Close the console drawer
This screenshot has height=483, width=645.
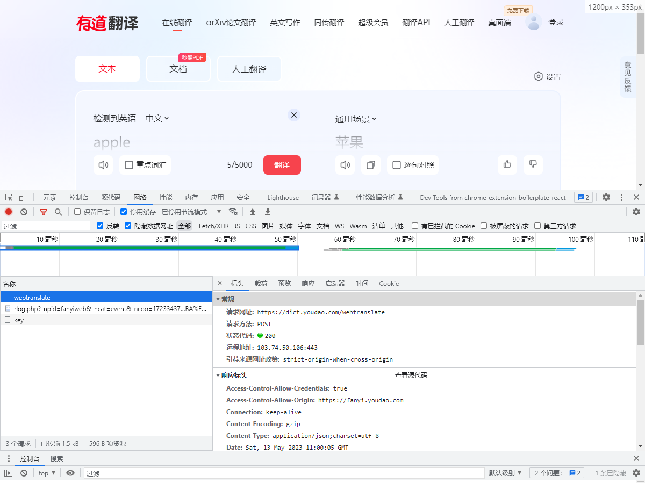pyautogui.click(x=636, y=459)
